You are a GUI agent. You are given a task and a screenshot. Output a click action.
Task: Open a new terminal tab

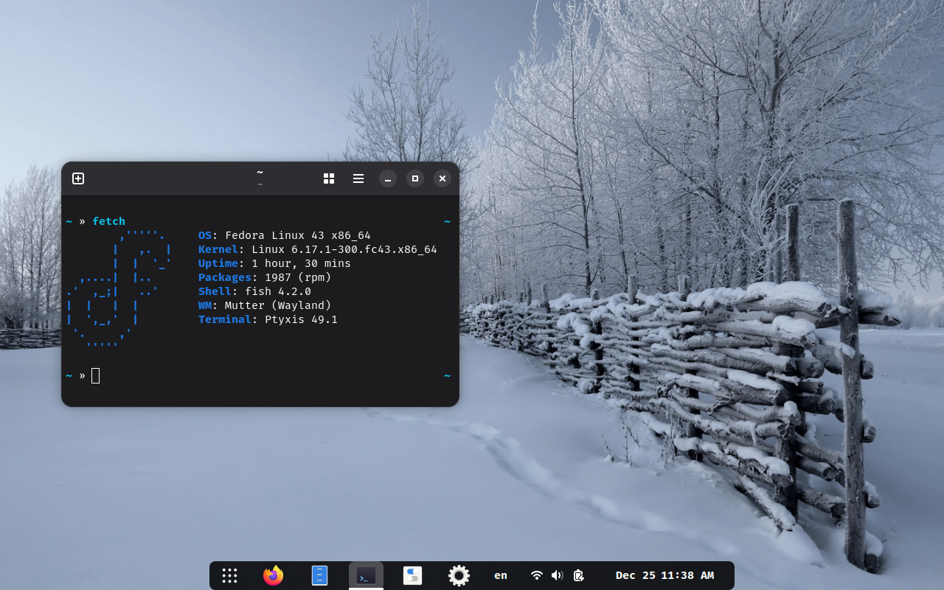point(78,178)
